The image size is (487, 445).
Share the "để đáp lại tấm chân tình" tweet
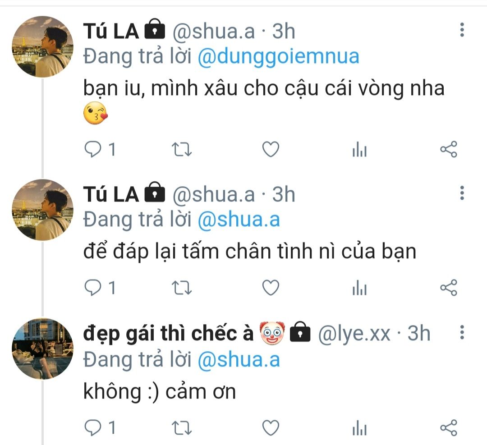[448, 288]
